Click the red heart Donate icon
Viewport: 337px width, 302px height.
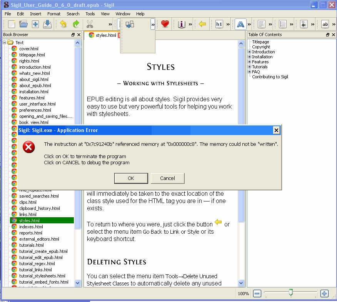coord(165,24)
